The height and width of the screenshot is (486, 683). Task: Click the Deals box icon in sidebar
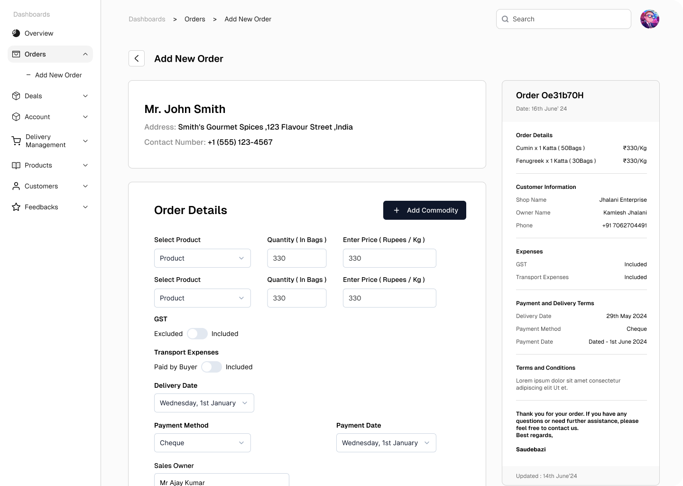click(x=16, y=96)
